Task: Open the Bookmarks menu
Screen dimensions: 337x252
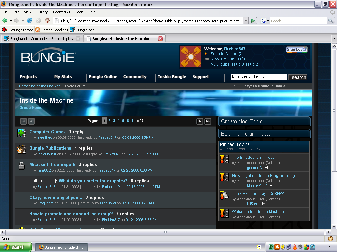Action: (x=61, y=12)
